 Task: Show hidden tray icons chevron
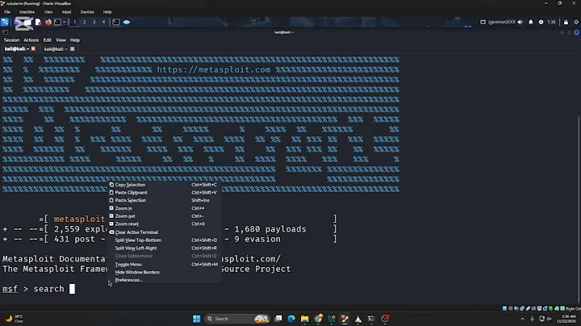pyautogui.click(x=522, y=319)
